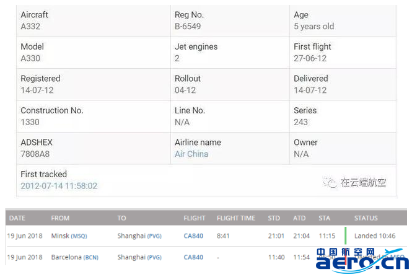This screenshot has height=277, width=412.
Task: Select the construction number 1330
Action: pyautogui.click(x=30, y=122)
